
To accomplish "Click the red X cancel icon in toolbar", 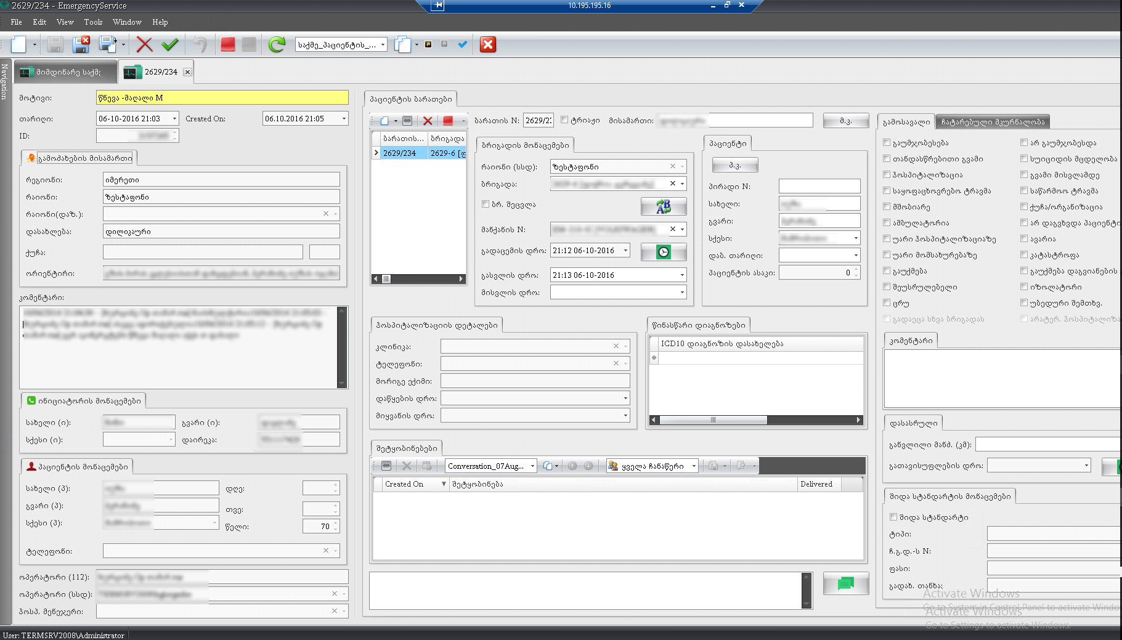I will tap(144, 44).
